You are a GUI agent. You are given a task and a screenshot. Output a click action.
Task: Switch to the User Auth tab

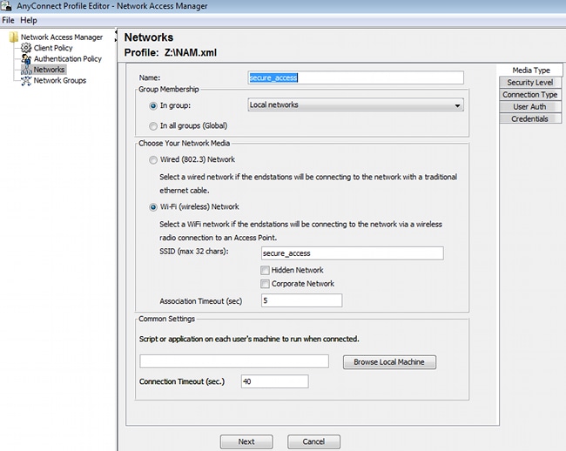530,107
